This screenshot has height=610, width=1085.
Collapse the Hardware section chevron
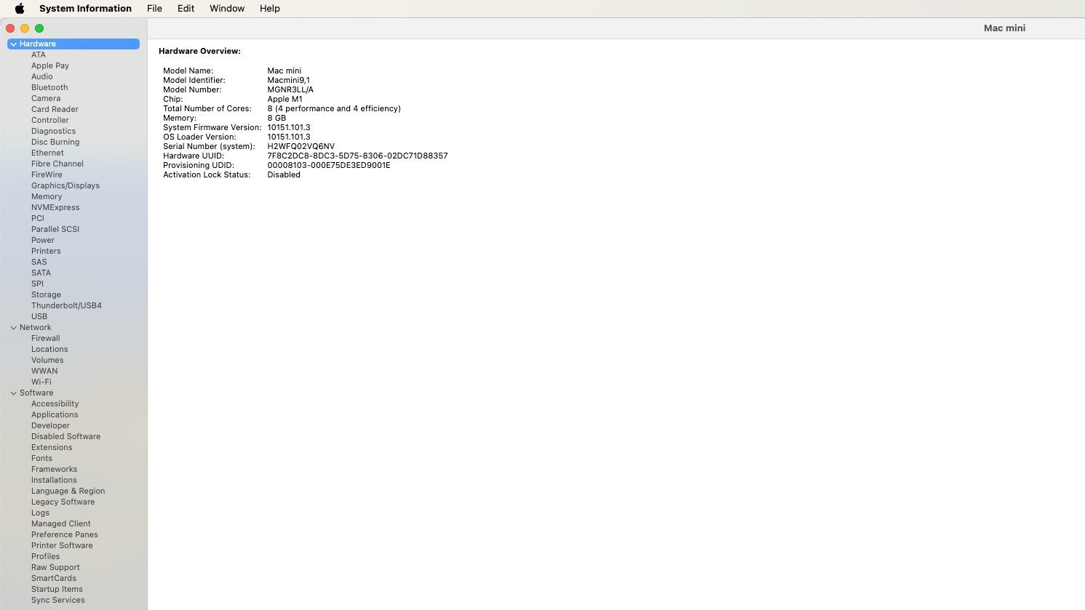click(13, 44)
